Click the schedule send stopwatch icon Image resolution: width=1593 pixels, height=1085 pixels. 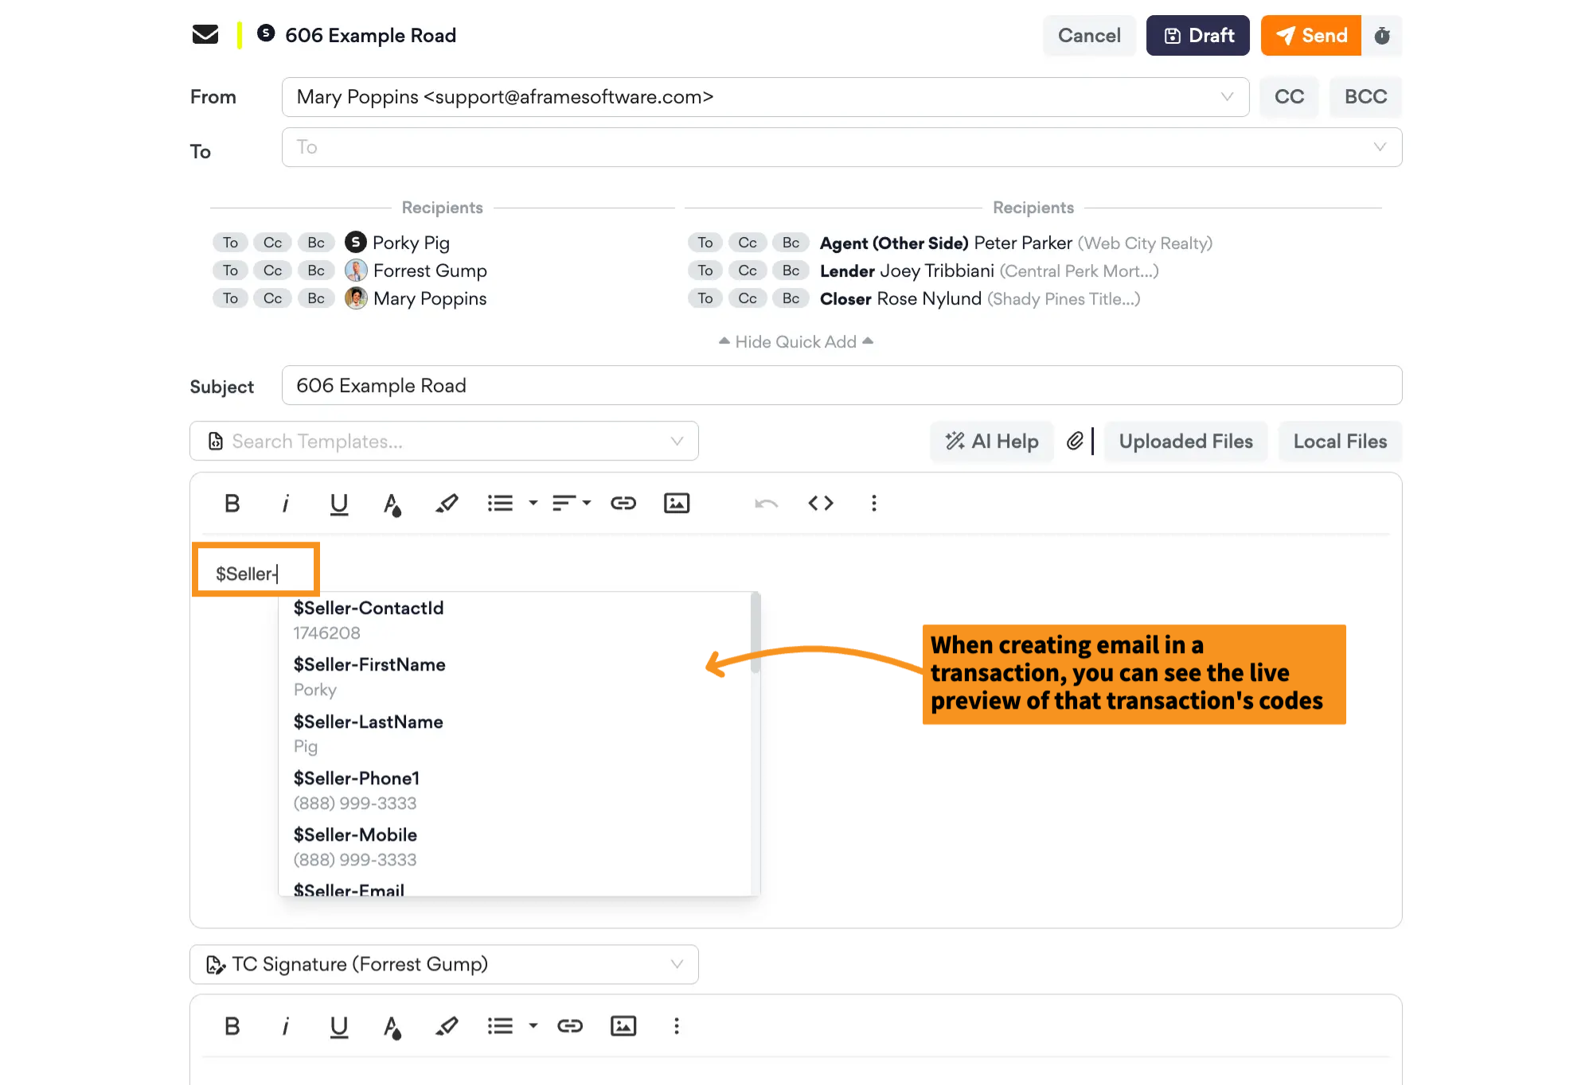[1382, 36]
